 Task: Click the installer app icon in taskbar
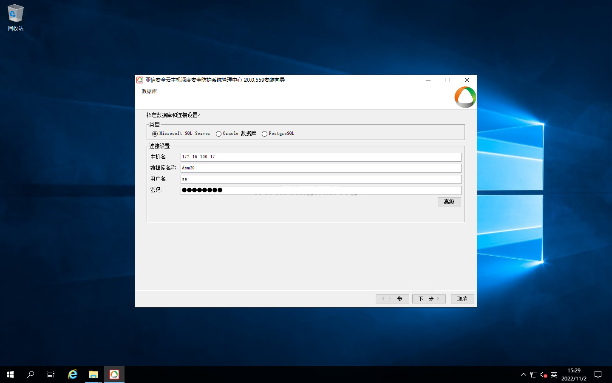coord(114,374)
